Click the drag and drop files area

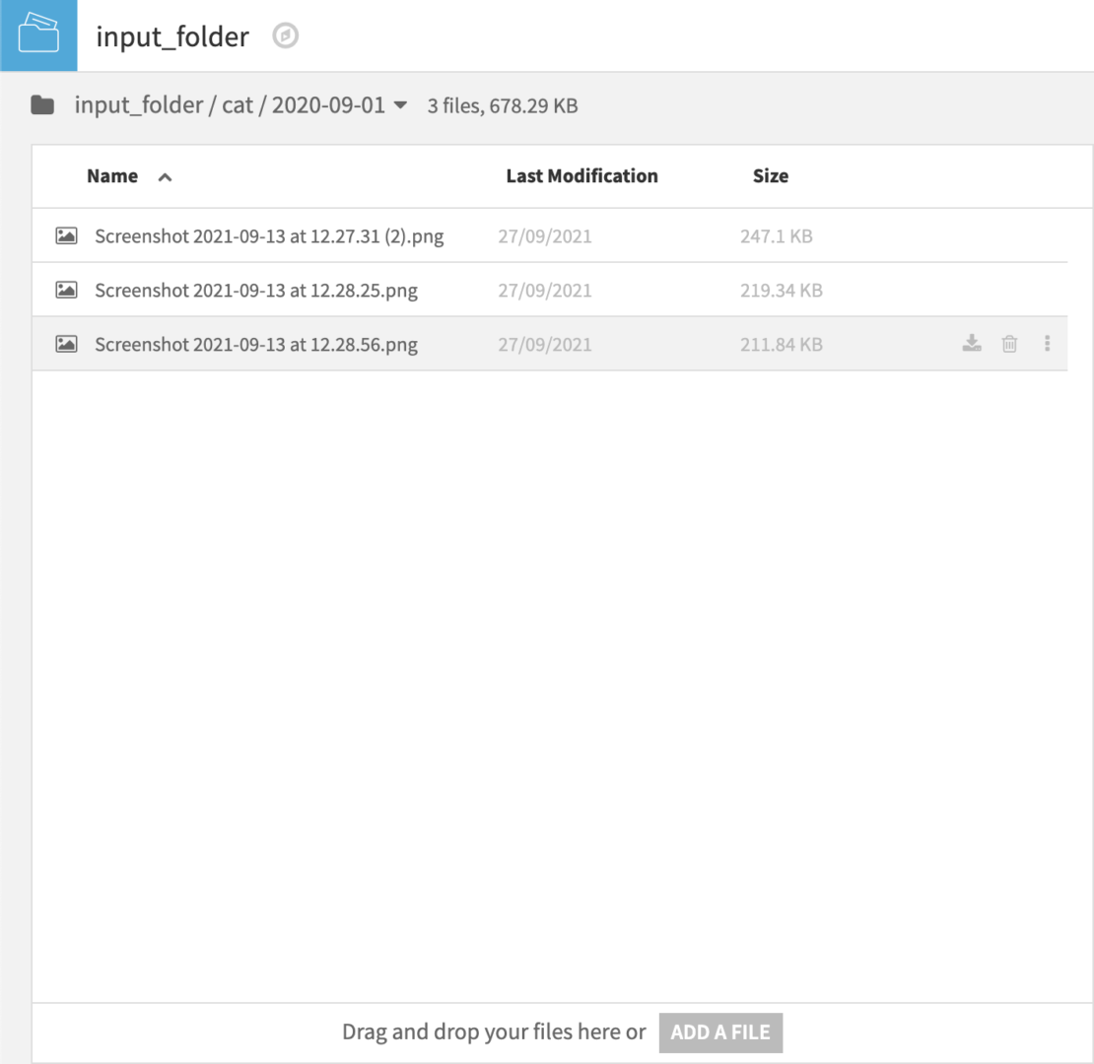click(493, 1032)
